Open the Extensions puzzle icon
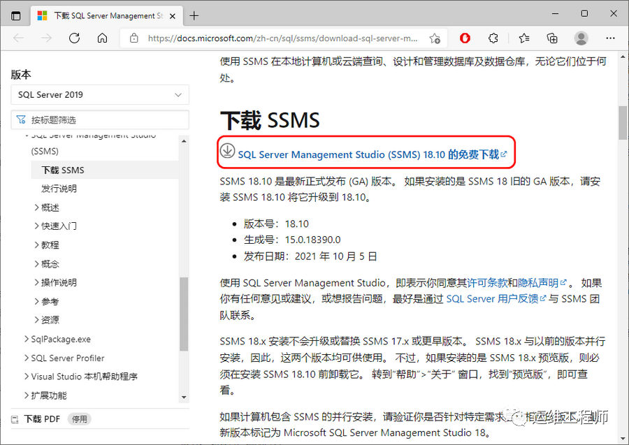 [493, 38]
